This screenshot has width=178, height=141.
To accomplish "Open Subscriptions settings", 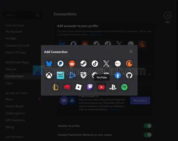I will point(15,113).
